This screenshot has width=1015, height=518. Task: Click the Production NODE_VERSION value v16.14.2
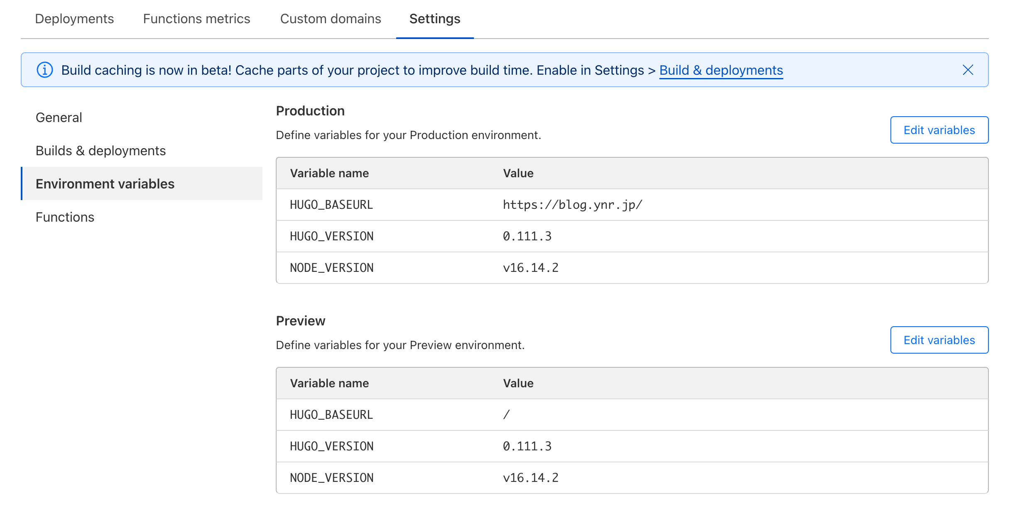(x=530, y=268)
